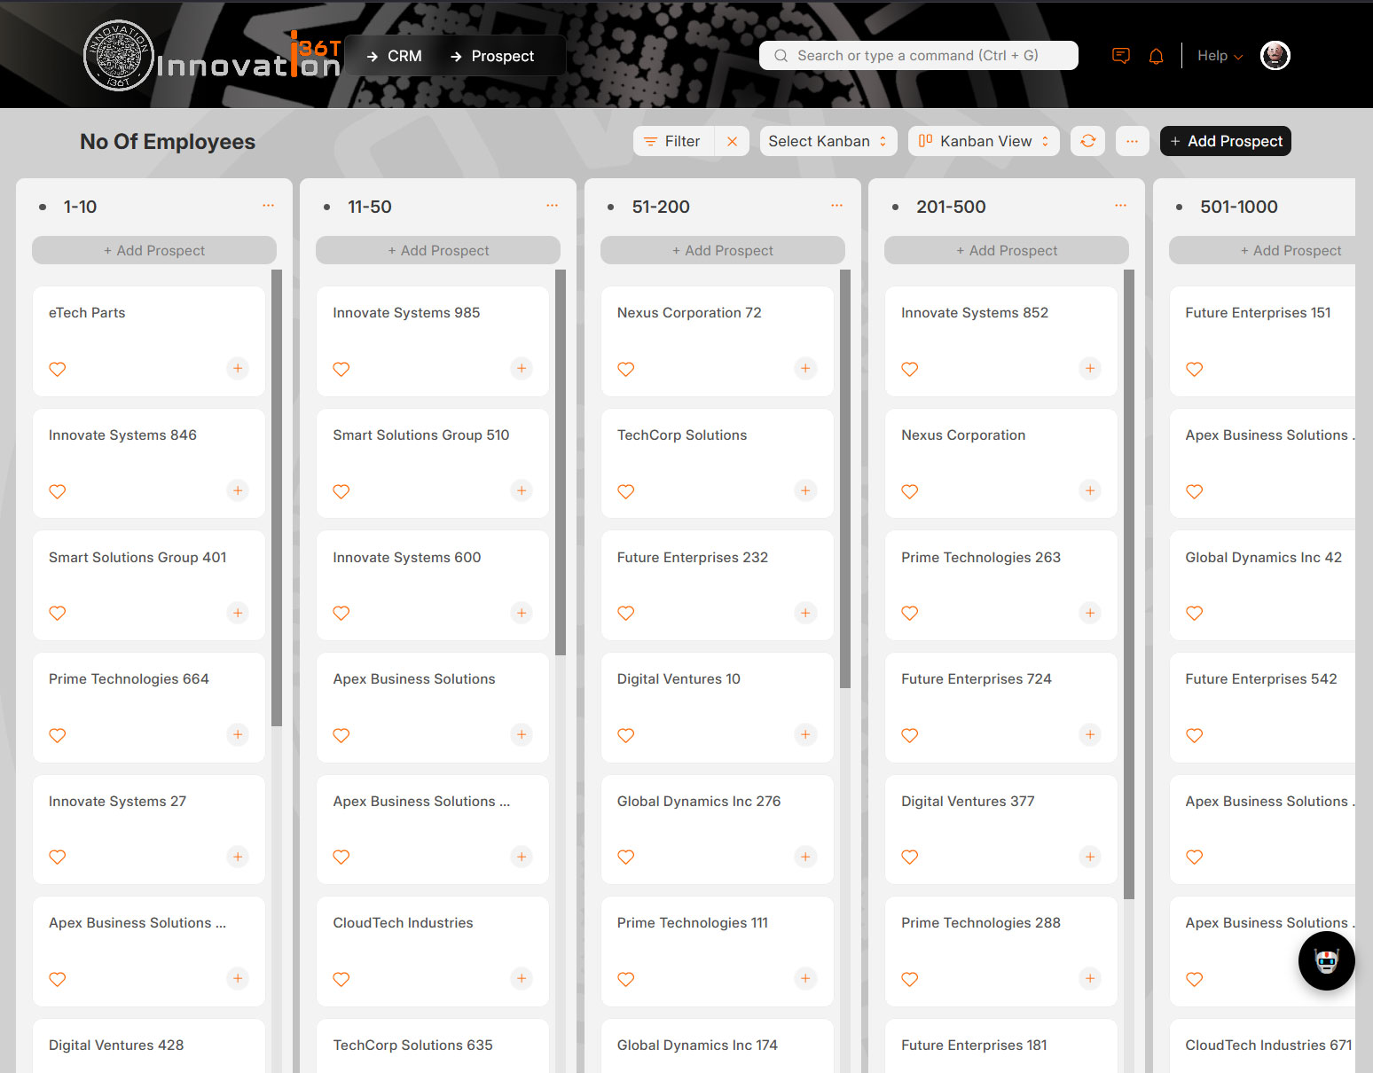This screenshot has width=1373, height=1073.
Task: Click Innovation i36T logo
Action: pos(211,56)
